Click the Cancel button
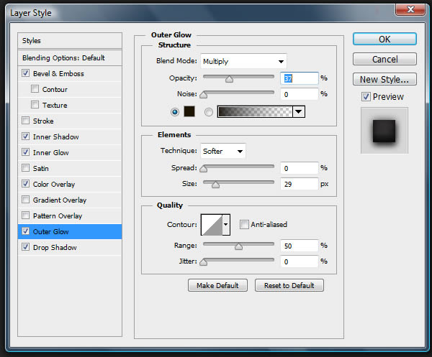This screenshot has height=357, width=432. (x=384, y=59)
